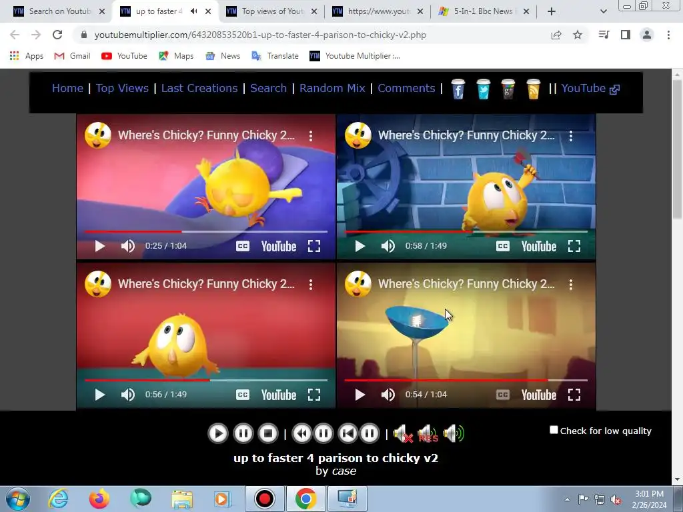Click the global stop-all button in bottom controls

pos(268,433)
